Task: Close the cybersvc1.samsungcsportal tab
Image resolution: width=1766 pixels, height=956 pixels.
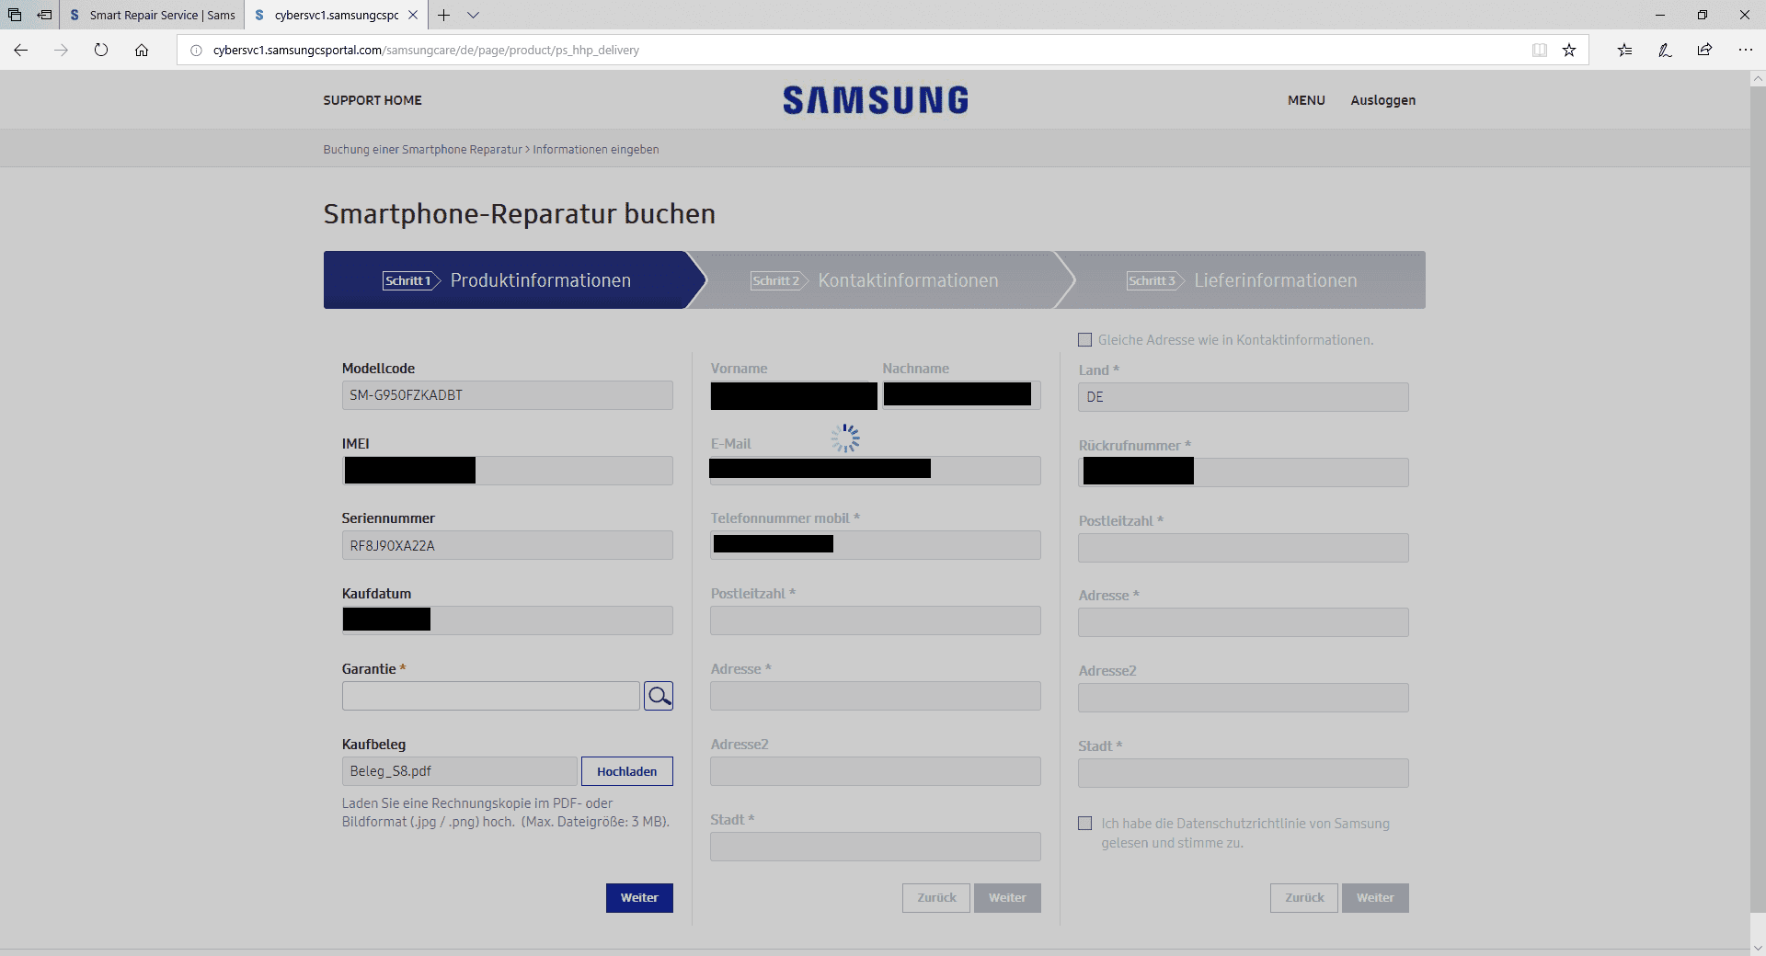Action: pyautogui.click(x=413, y=15)
